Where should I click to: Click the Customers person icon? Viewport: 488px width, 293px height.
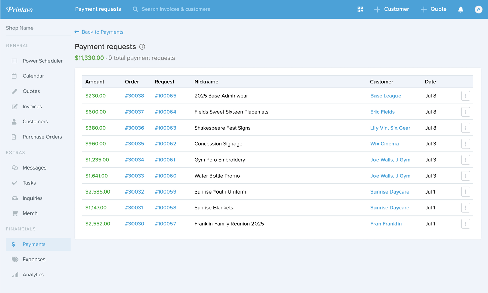(14, 122)
